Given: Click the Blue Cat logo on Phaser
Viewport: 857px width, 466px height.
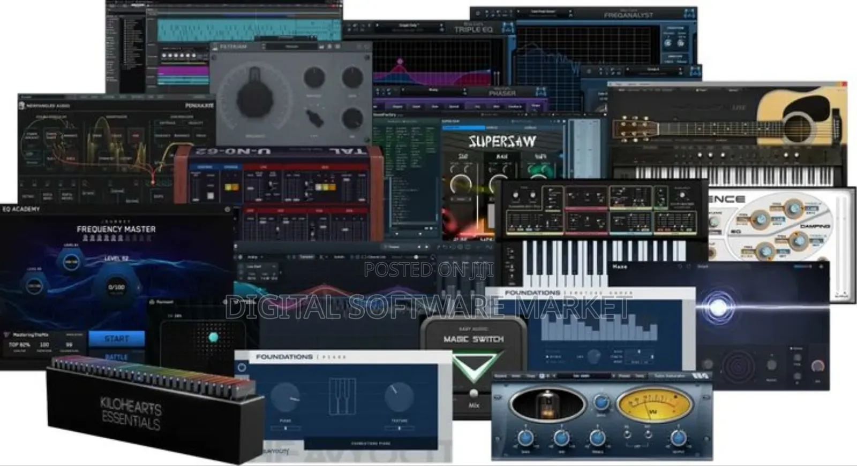Looking at the screenshot, I should tap(542, 91).
